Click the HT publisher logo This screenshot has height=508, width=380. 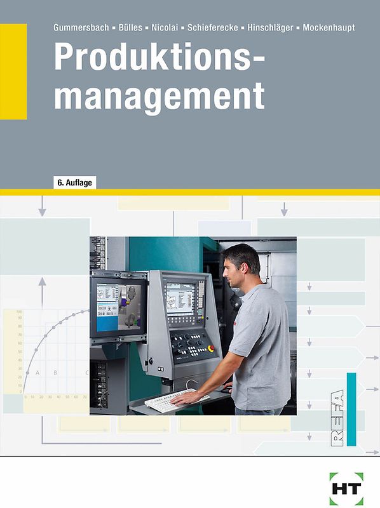point(346,488)
